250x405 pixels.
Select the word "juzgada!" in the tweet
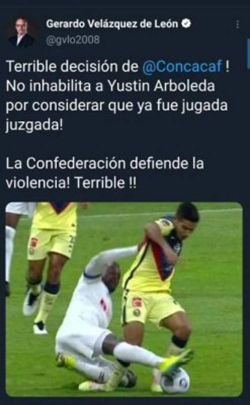pos(34,126)
